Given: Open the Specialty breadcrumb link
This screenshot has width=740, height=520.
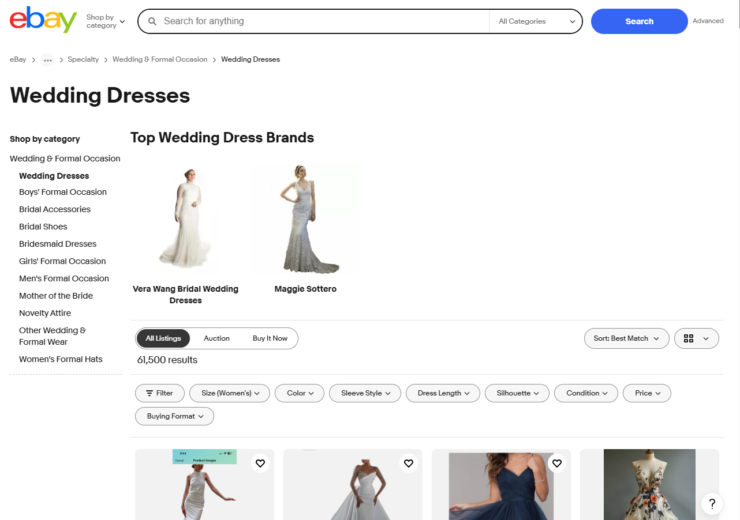Looking at the screenshot, I should [83, 59].
